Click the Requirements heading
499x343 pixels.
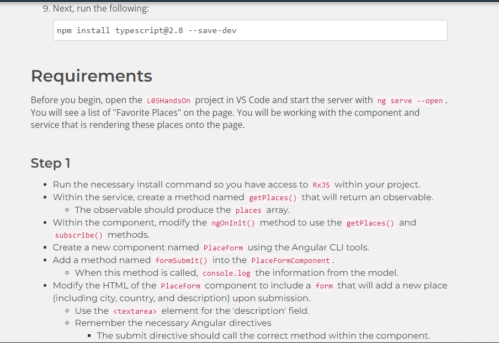pos(91,76)
